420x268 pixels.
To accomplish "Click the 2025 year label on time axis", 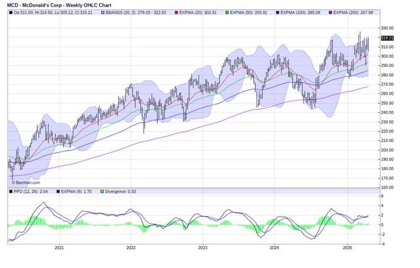I will click(x=347, y=248).
